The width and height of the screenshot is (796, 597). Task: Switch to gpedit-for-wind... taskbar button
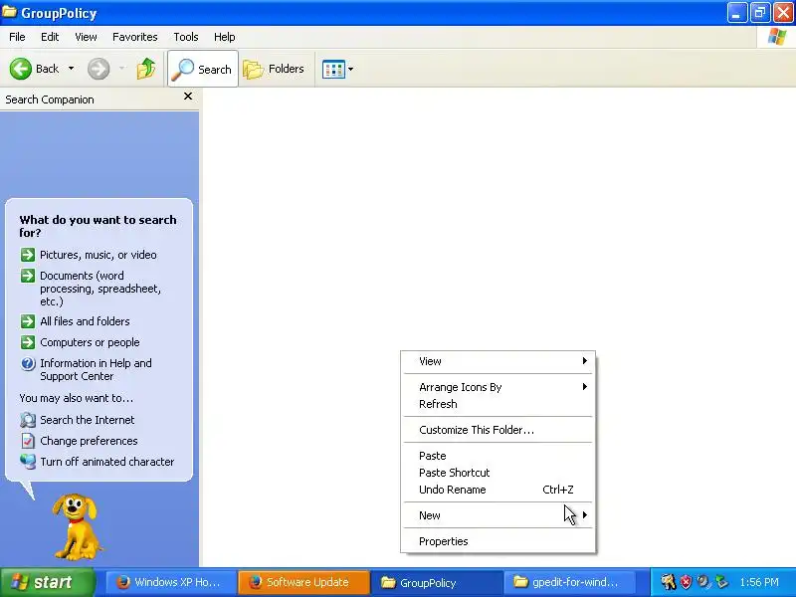pos(569,582)
